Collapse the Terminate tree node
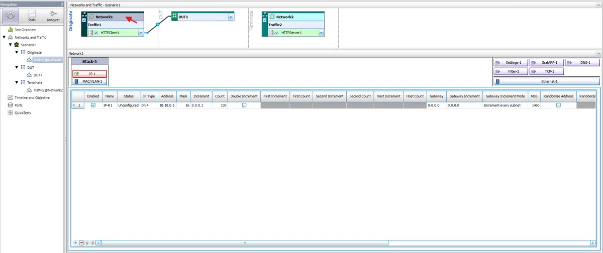The width and height of the screenshot is (603, 253). (x=17, y=82)
